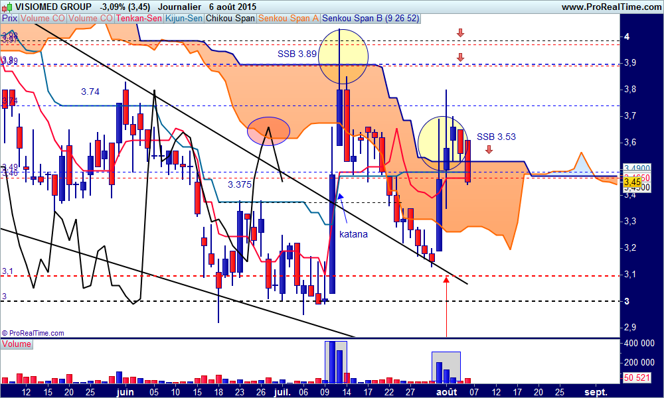Open the Chikou Span indicator tab
The height and width of the screenshot is (398, 664).
(x=230, y=18)
